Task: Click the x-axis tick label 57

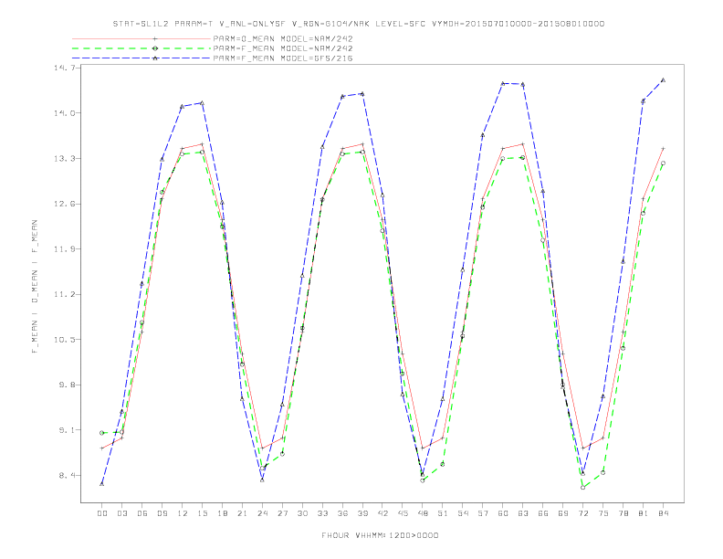Action: (x=483, y=513)
